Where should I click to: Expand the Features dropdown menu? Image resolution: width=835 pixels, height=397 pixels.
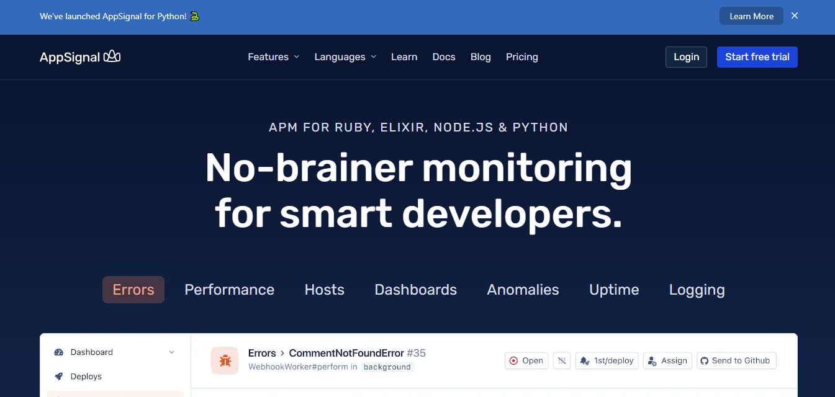(274, 56)
